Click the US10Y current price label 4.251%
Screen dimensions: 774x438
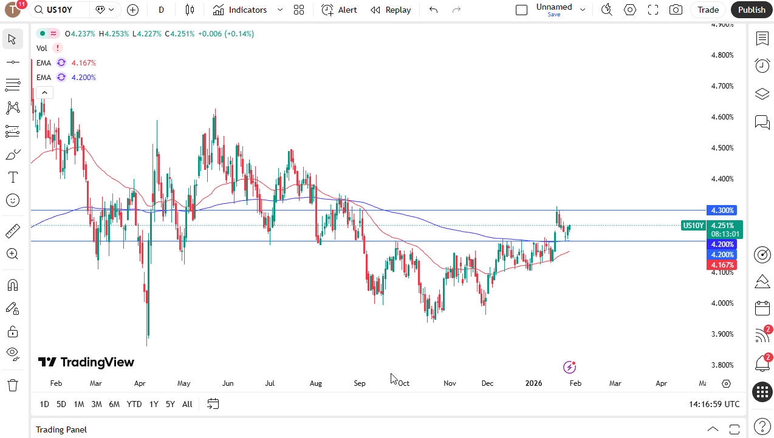pyautogui.click(x=722, y=226)
